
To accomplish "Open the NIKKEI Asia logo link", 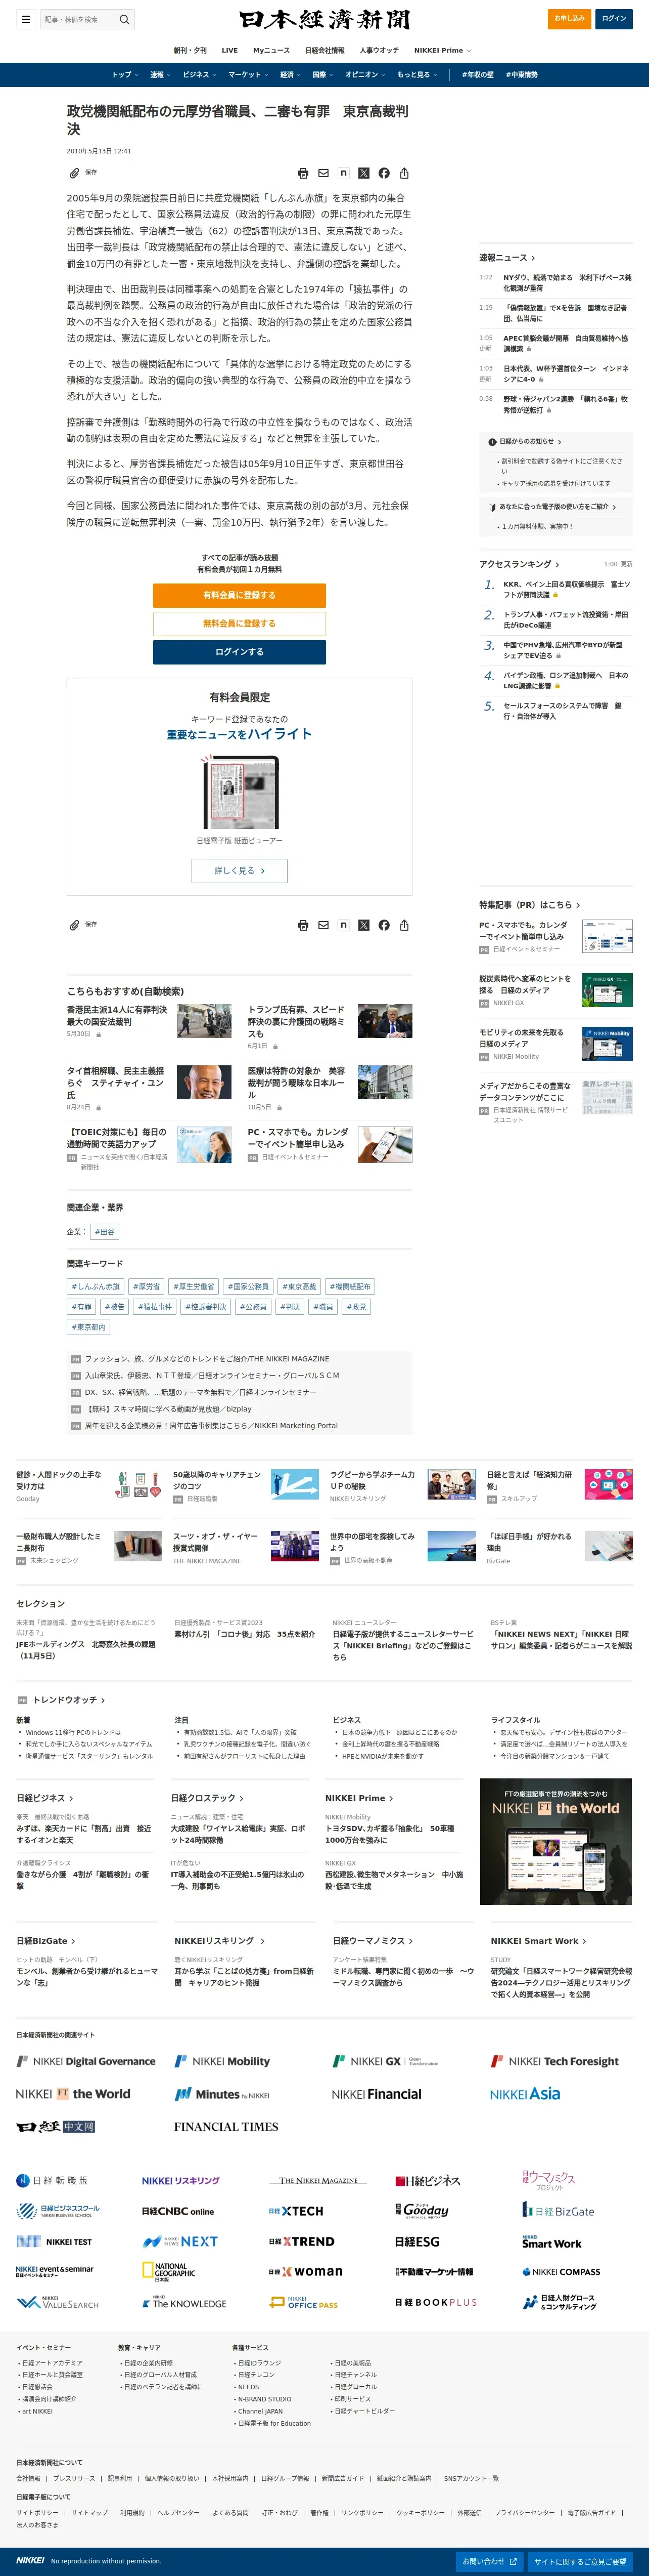I will tap(525, 2093).
